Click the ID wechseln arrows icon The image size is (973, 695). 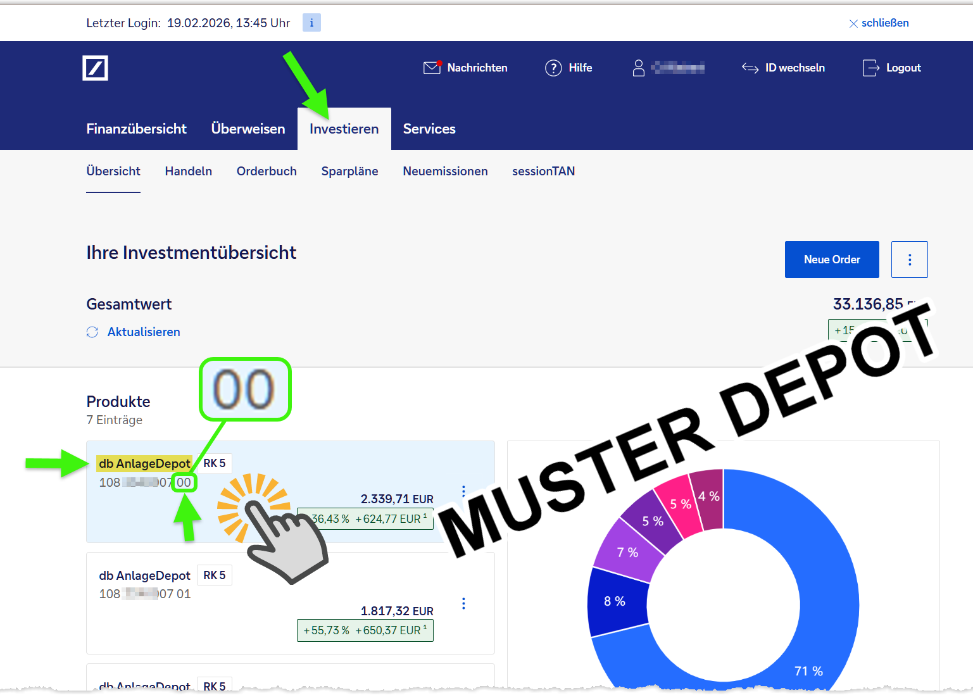[x=750, y=68]
